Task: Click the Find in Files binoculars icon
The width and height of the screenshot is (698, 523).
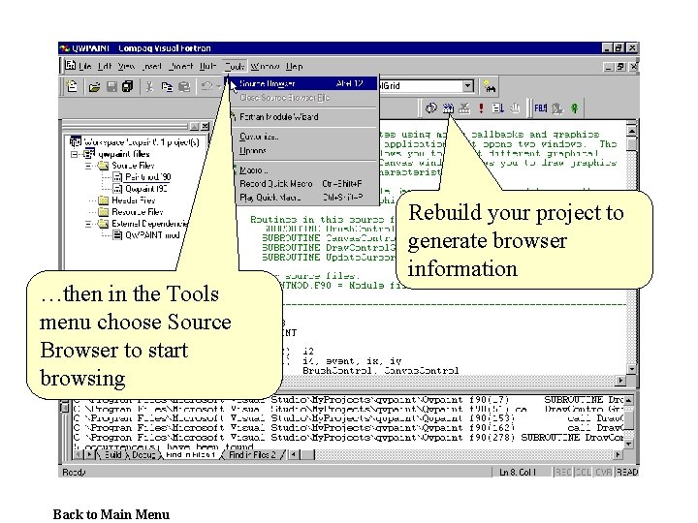Action: click(x=490, y=87)
